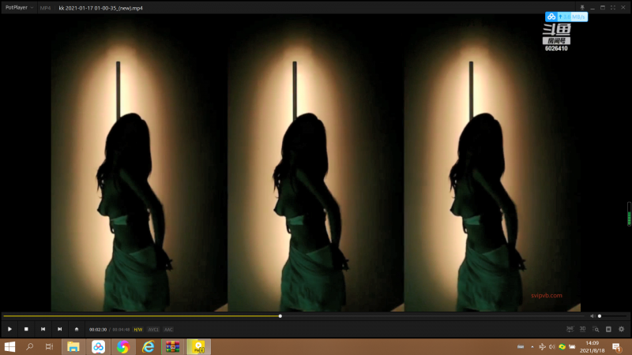Image resolution: width=632 pixels, height=355 pixels.
Task: Click the open file eject icon
Action: 77,329
